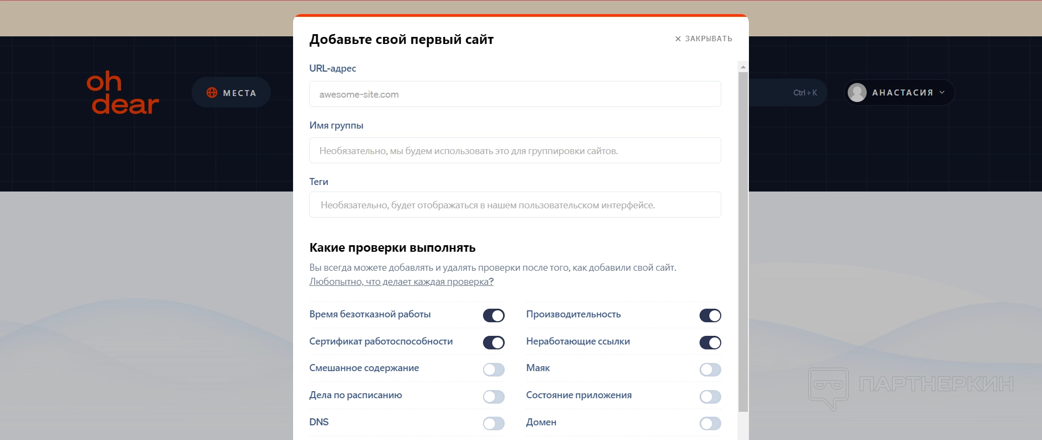Click the globe icon beside МЕСТА
This screenshot has width=1042, height=440.
coord(212,93)
